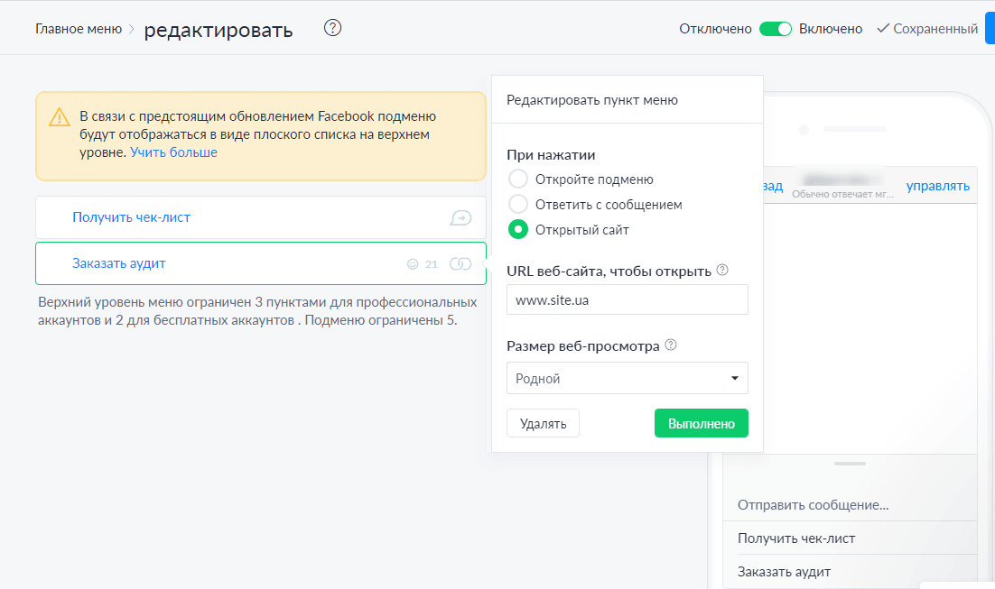Click the link icon in Заказать аудит row
Screen dimensions: 995x589
coord(460,263)
